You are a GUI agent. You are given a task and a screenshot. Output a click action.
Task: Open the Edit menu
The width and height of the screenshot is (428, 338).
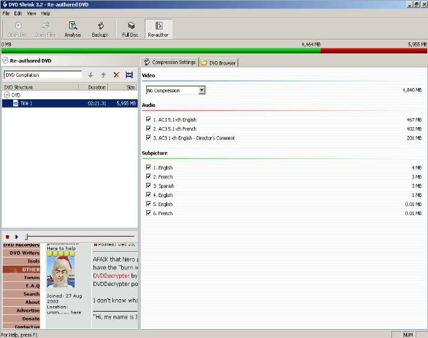coord(18,13)
